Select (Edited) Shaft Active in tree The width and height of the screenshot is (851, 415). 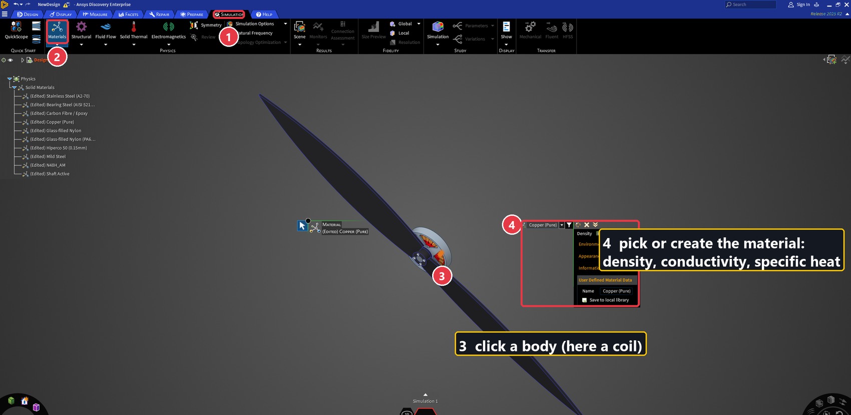50,174
